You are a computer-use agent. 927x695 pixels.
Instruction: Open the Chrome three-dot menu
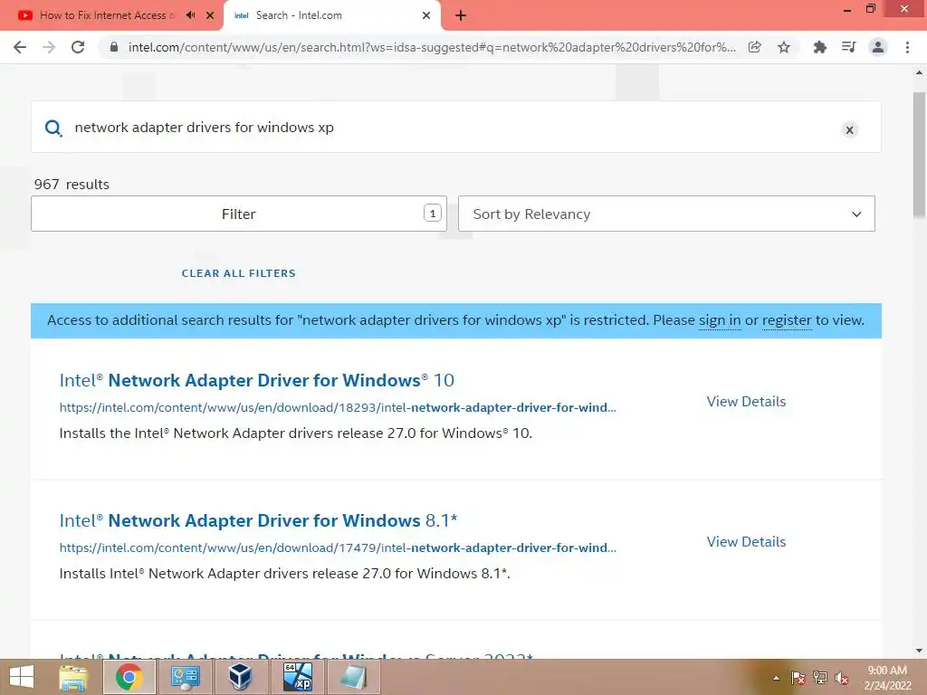pyautogui.click(x=907, y=47)
